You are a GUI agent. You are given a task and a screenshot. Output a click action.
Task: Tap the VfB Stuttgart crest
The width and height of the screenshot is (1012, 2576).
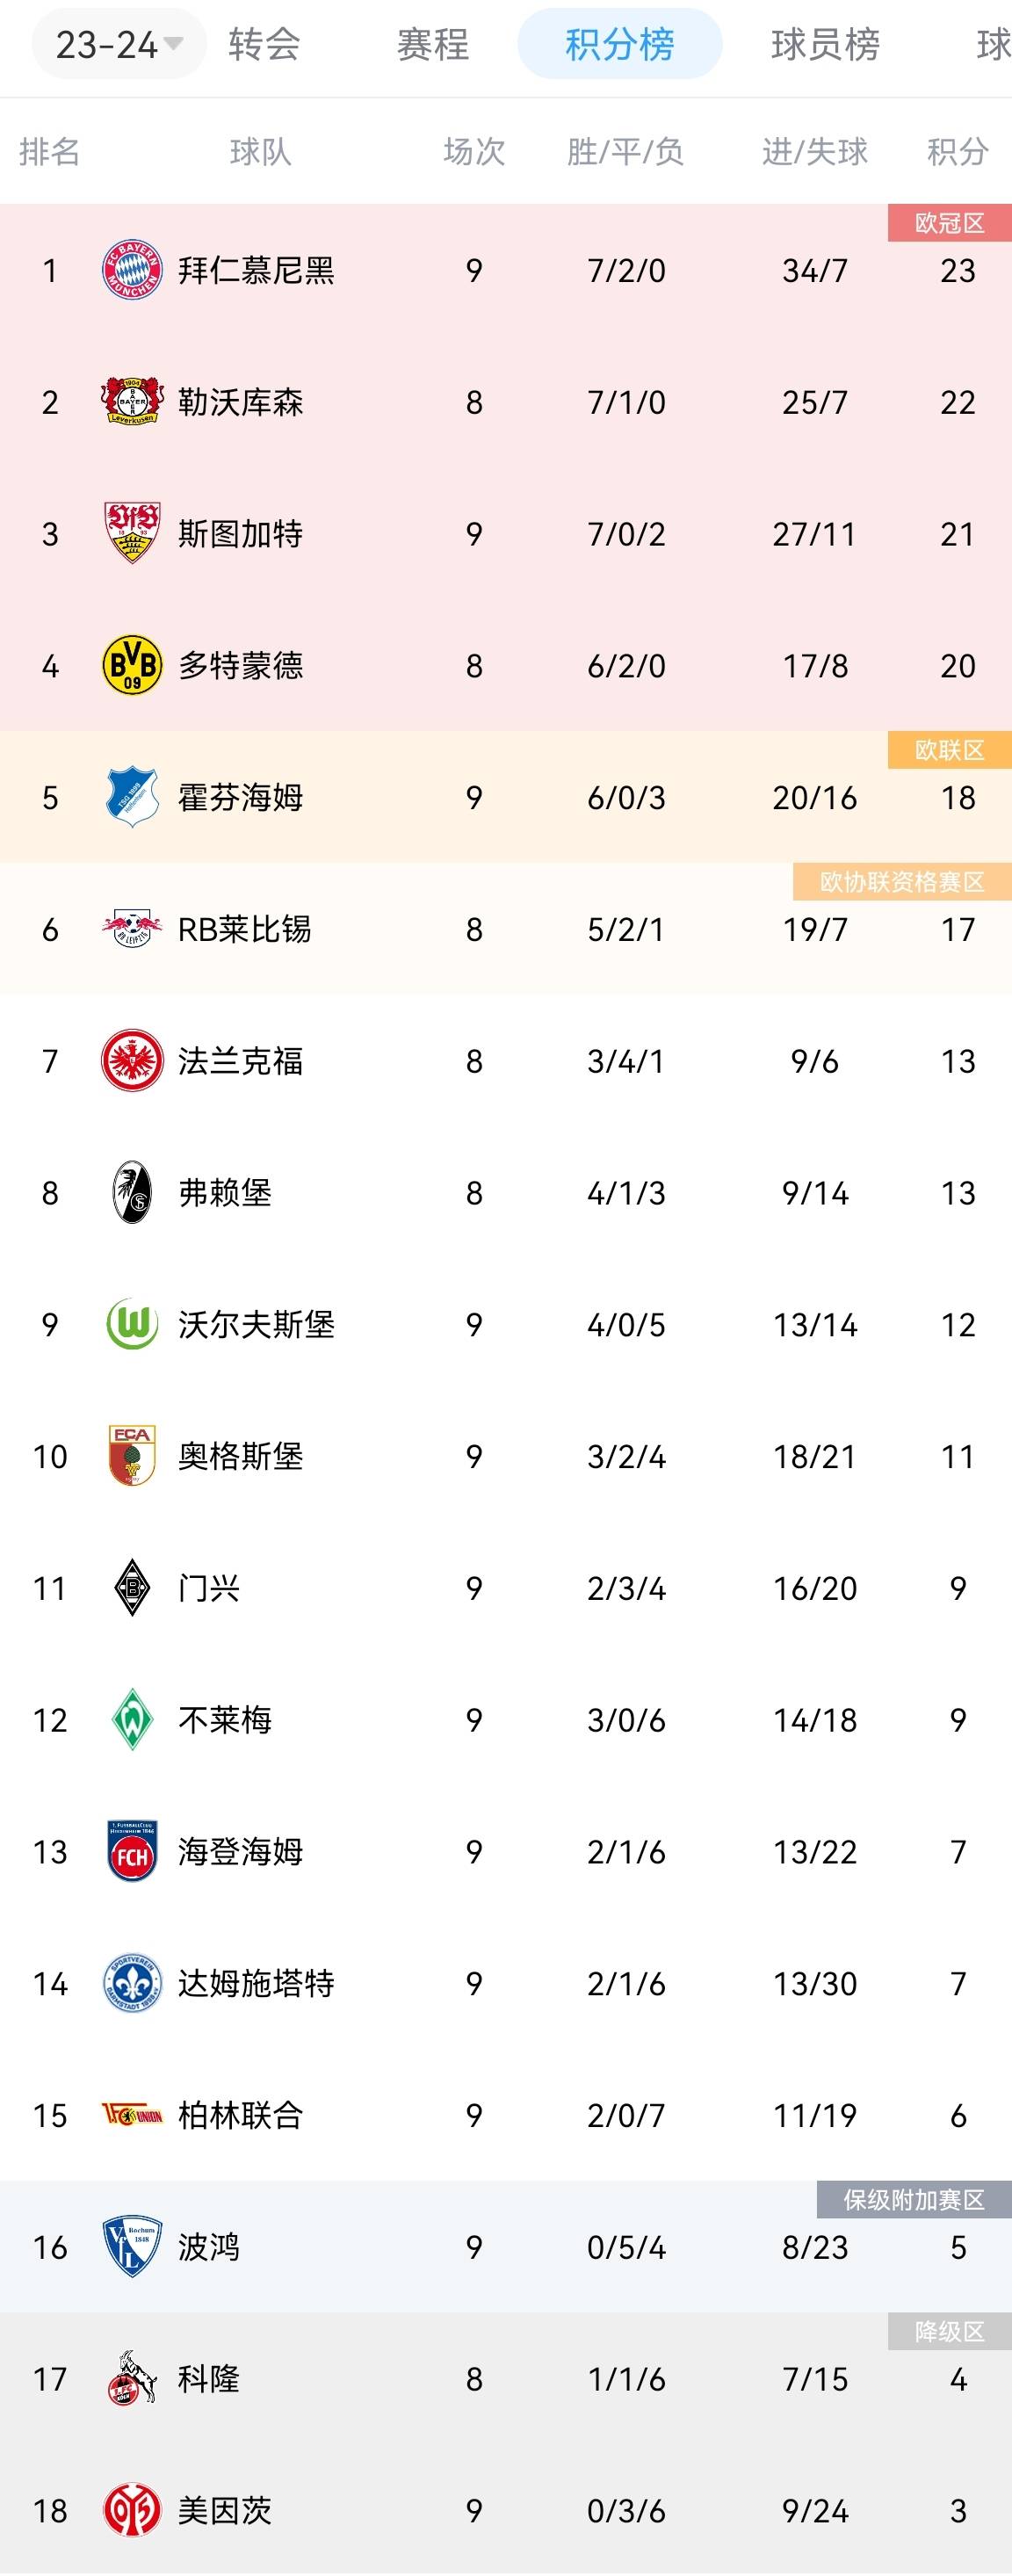[x=132, y=533]
